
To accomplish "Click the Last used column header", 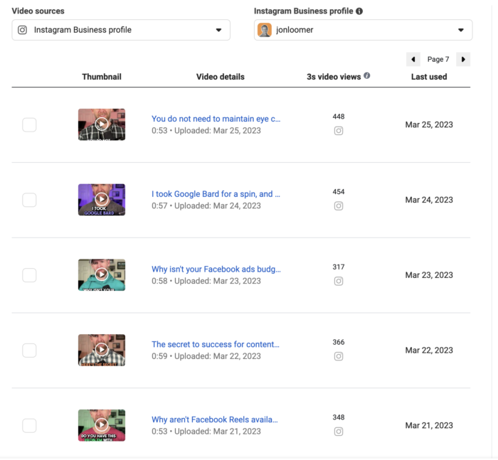I will click(429, 77).
